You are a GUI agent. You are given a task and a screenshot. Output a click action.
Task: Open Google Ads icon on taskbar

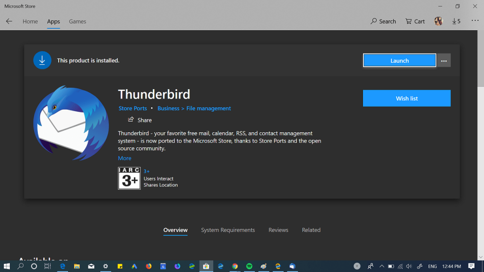click(x=134, y=266)
